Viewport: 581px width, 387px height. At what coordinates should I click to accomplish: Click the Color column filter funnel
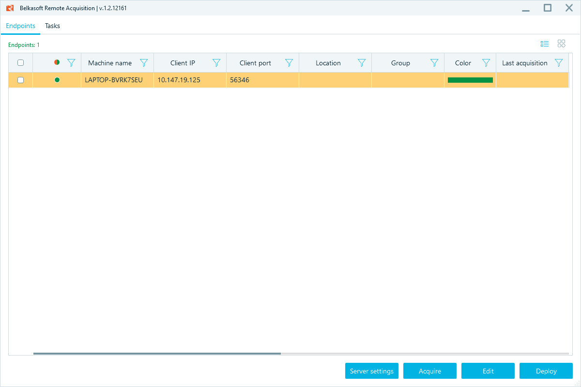pyautogui.click(x=486, y=63)
